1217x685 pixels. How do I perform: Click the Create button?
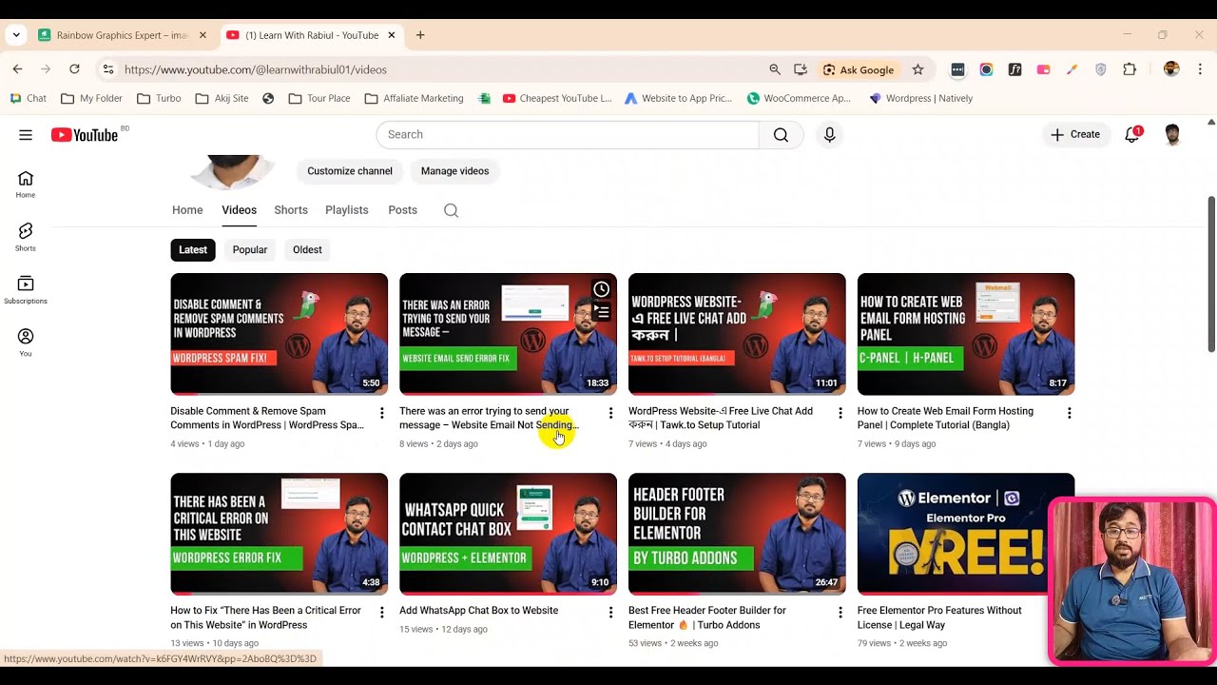click(1075, 135)
